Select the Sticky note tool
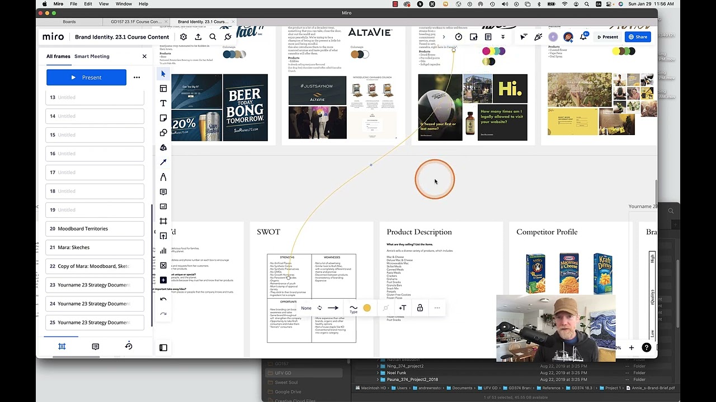This screenshot has width=716, height=402. (163, 118)
